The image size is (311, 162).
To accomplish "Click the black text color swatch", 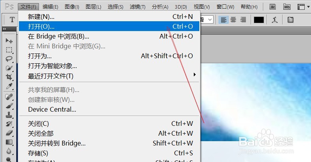I will point(259,20).
